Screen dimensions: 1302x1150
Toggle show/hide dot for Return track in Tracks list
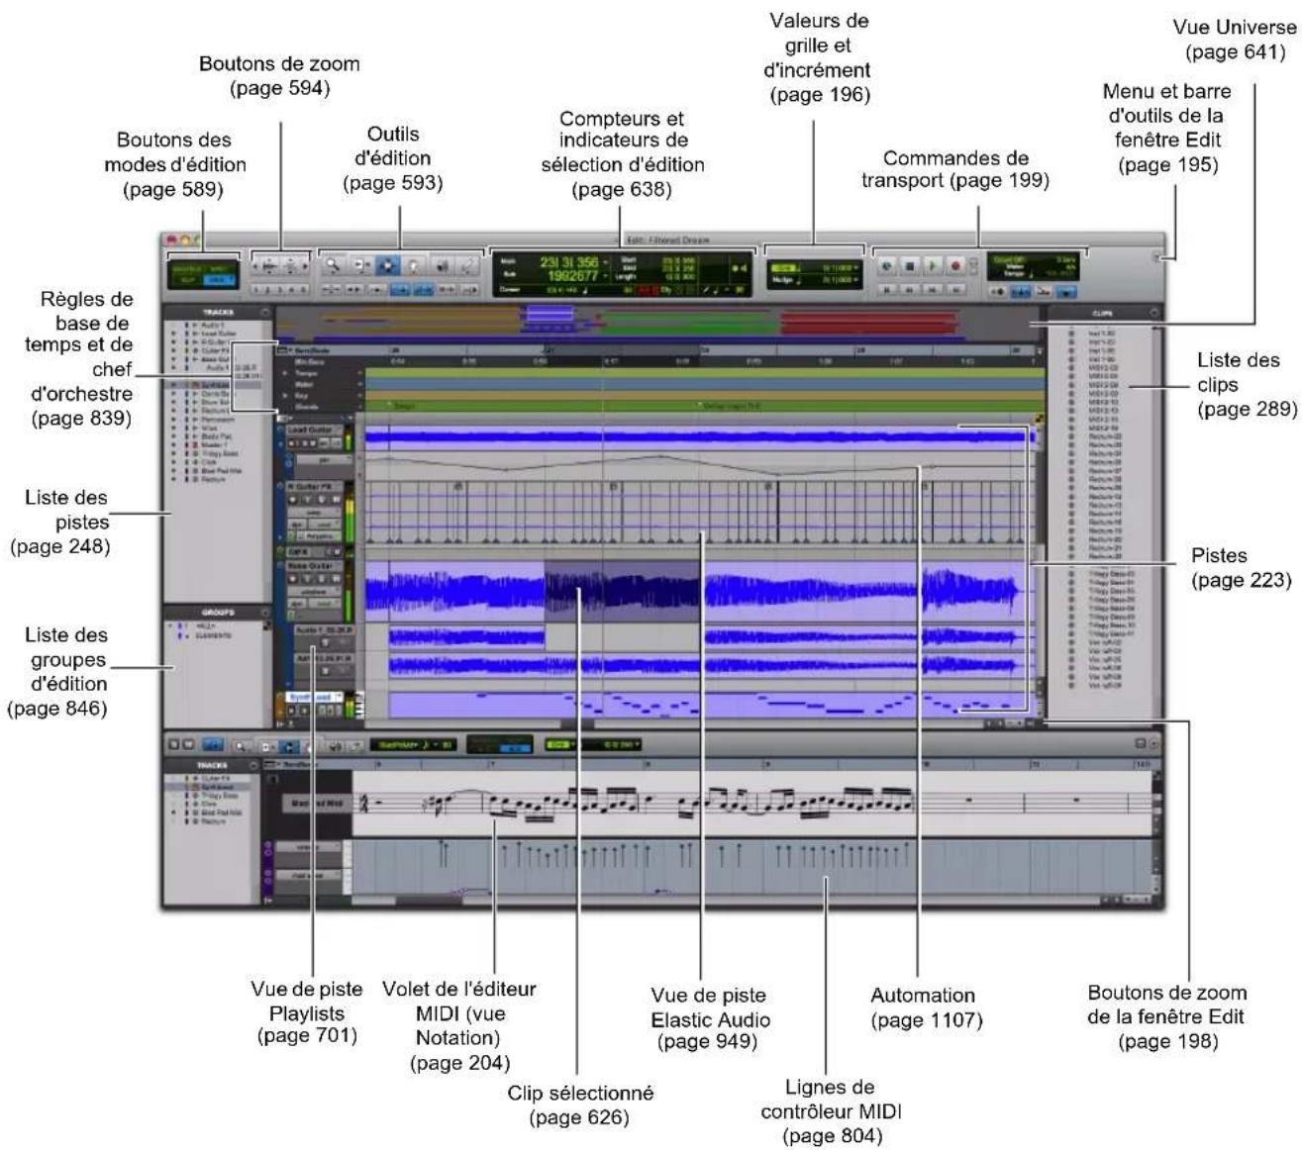click(x=173, y=479)
